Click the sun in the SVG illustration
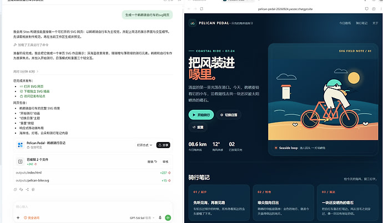Image resolution: width=383 pixels, height=223 pixels. point(354,78)
